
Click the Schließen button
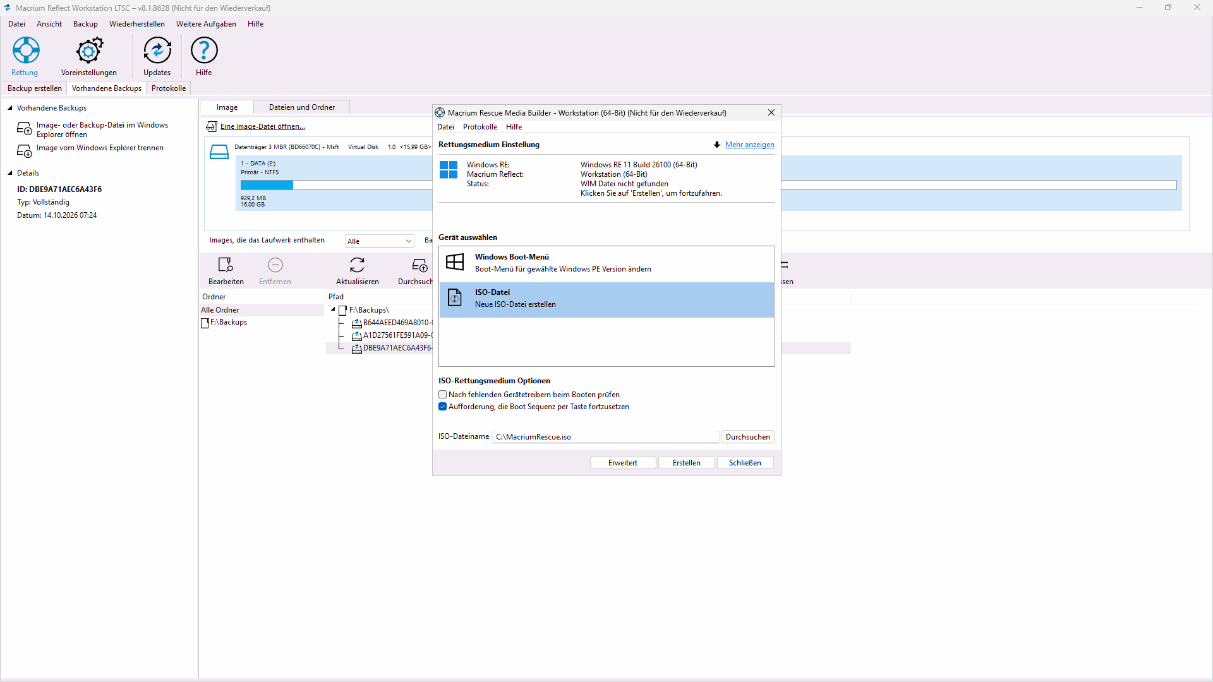pos(745,463)
